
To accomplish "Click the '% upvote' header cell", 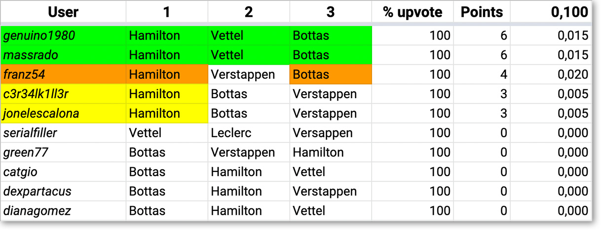I will [413, 13].
